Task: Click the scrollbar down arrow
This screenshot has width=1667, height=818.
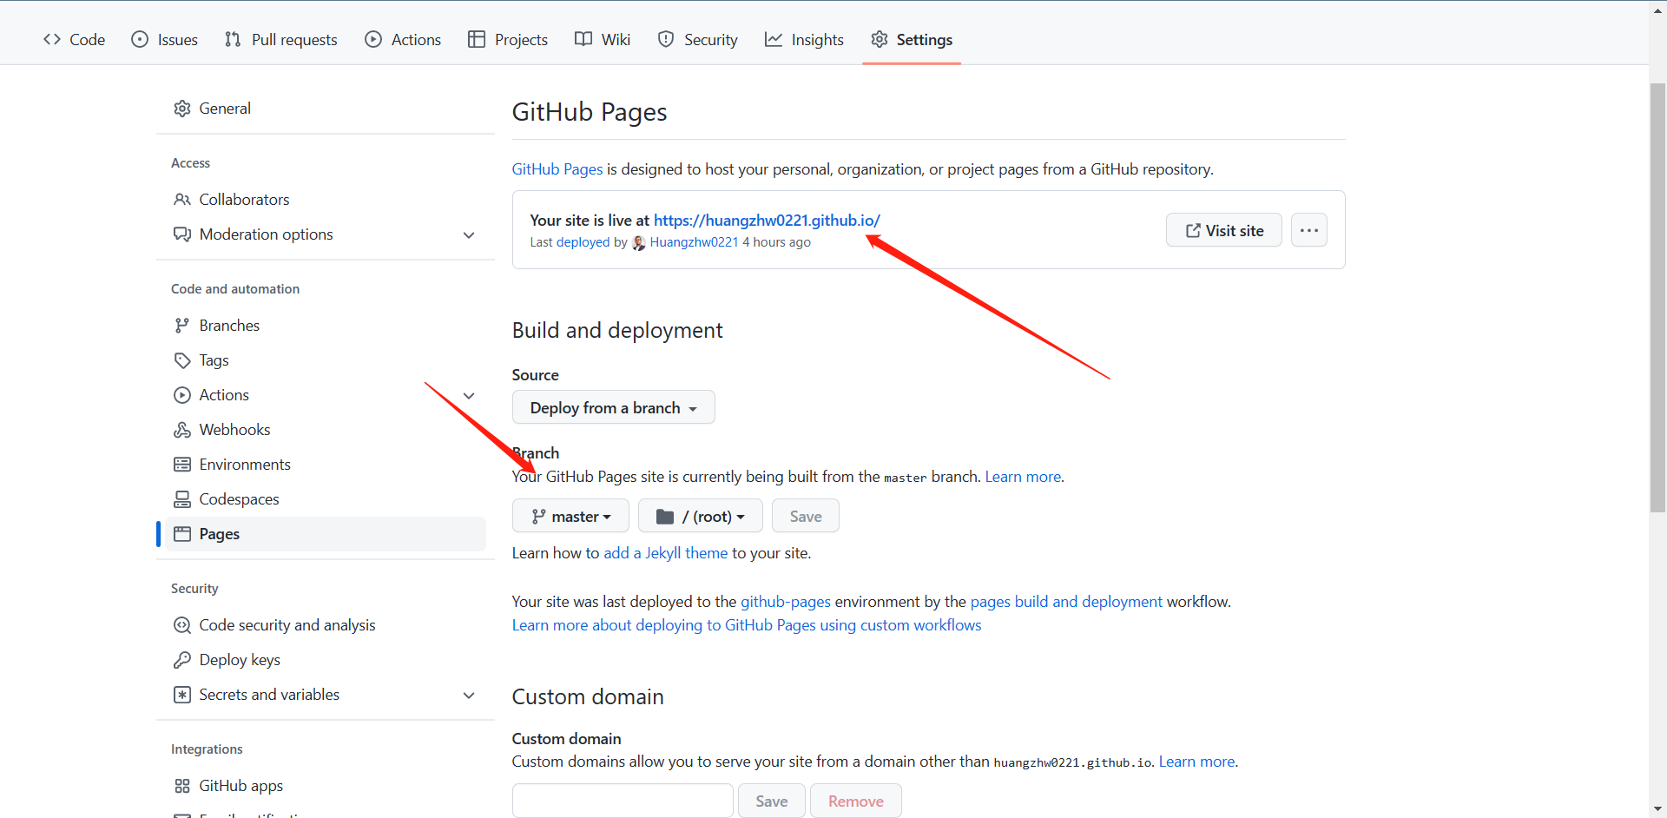Action: [1657, 809]
